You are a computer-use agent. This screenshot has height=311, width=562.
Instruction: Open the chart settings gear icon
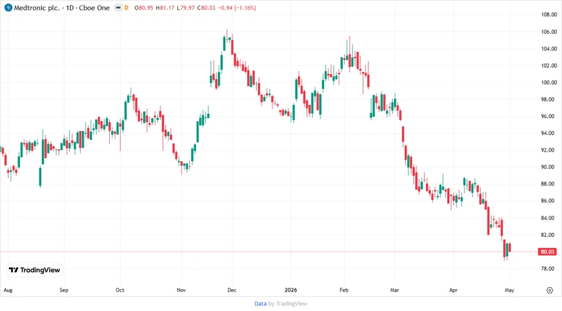click(550, 290)
